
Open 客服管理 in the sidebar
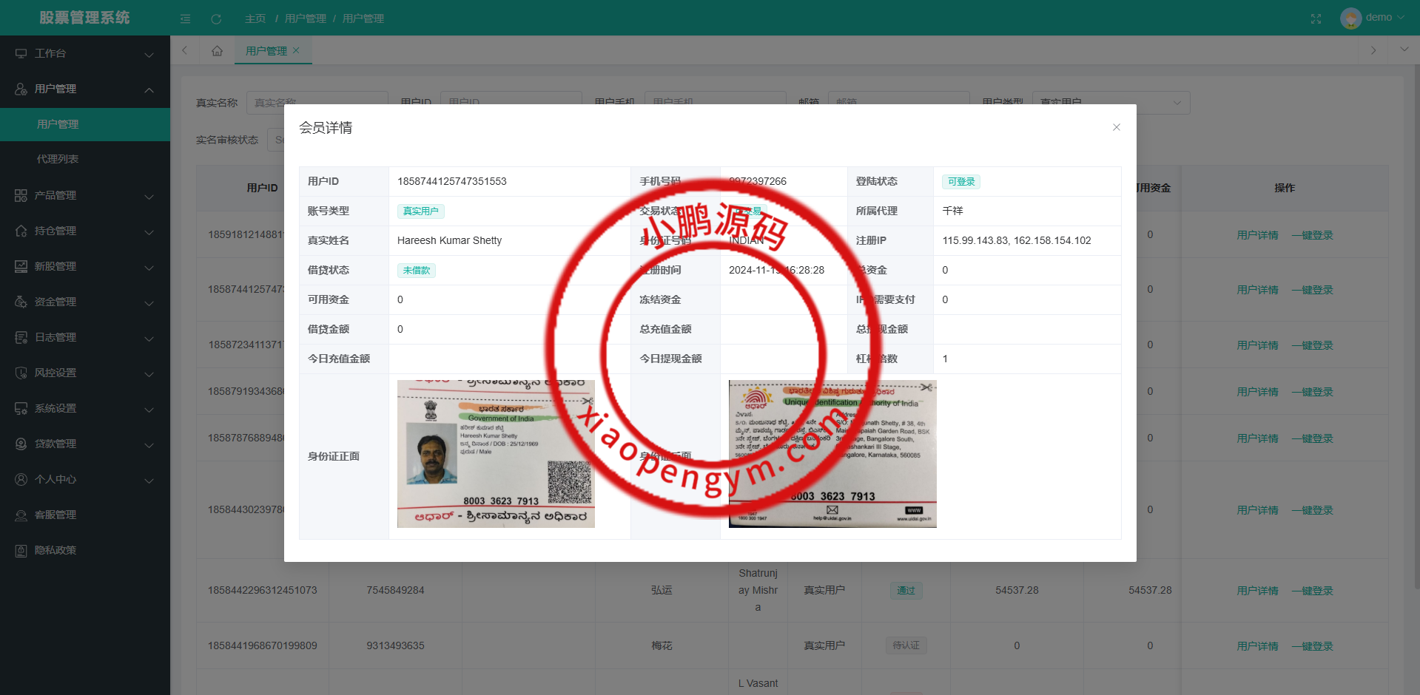coord(55,515)
